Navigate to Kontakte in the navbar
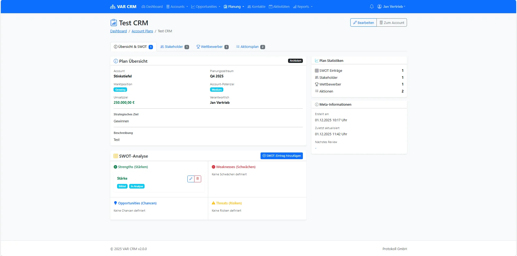The width and height of the screenshot is (517, 256). [256, 6]
